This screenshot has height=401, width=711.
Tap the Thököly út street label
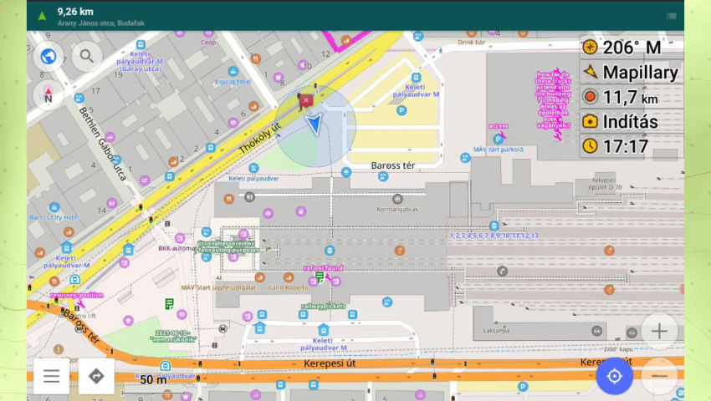(x=260, y=137)
